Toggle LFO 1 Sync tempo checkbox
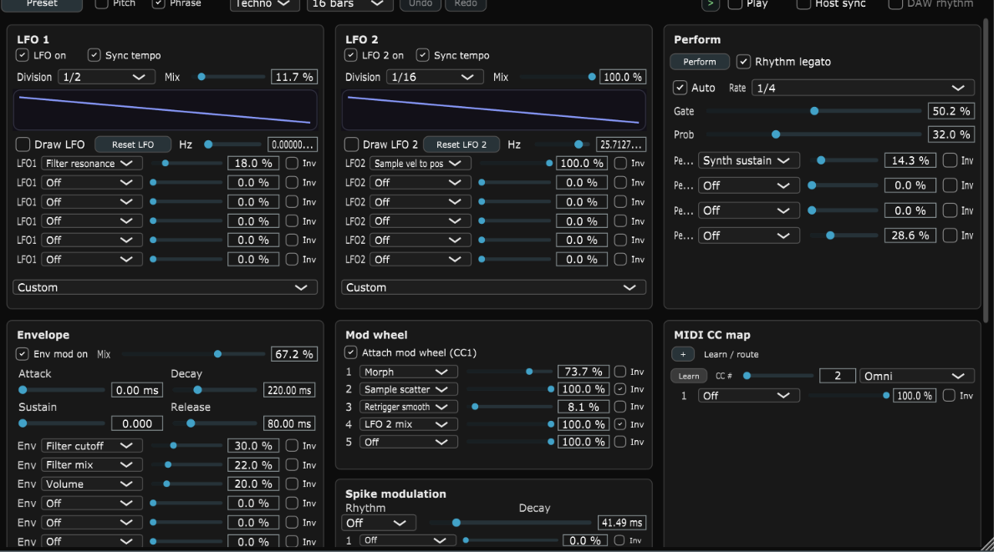The width and height of the screenshot is (994, 552). pos(94,55)
